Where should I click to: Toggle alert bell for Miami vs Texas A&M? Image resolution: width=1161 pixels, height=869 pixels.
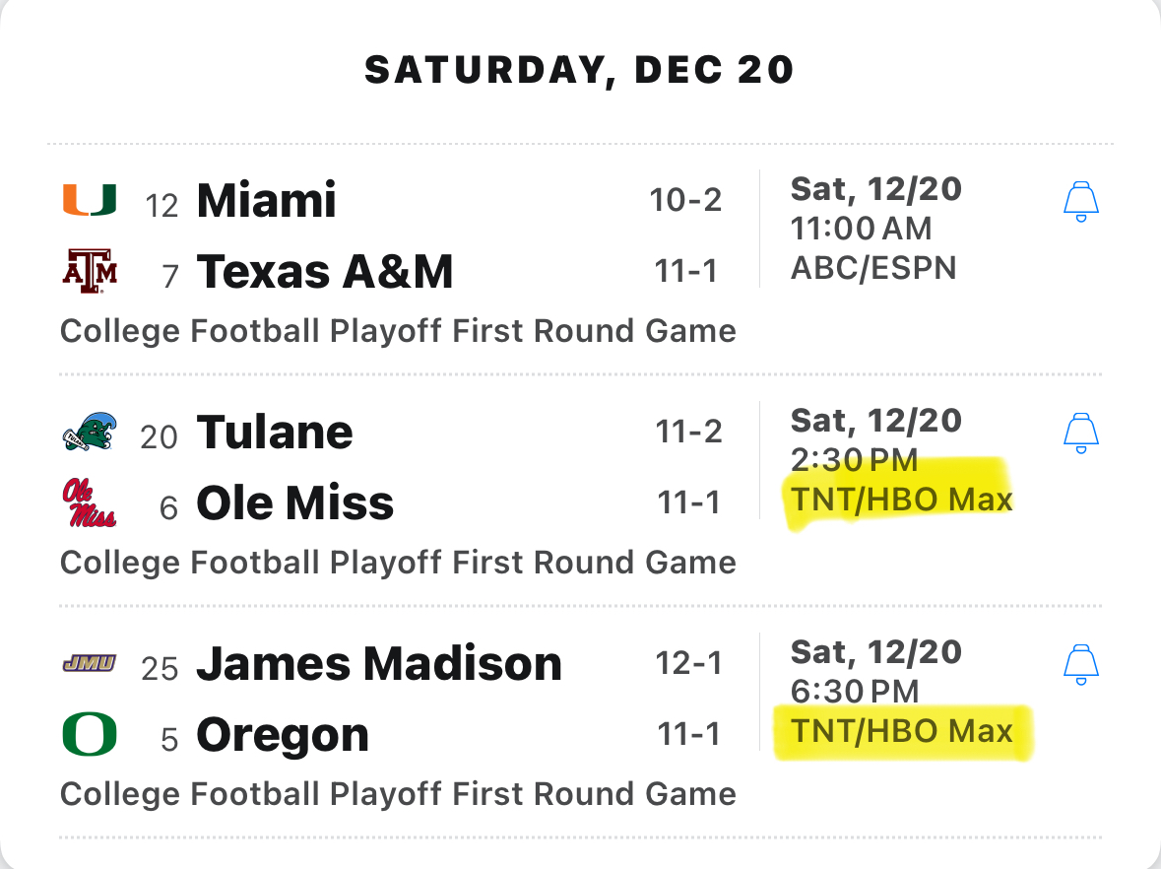pos(1081,202)
